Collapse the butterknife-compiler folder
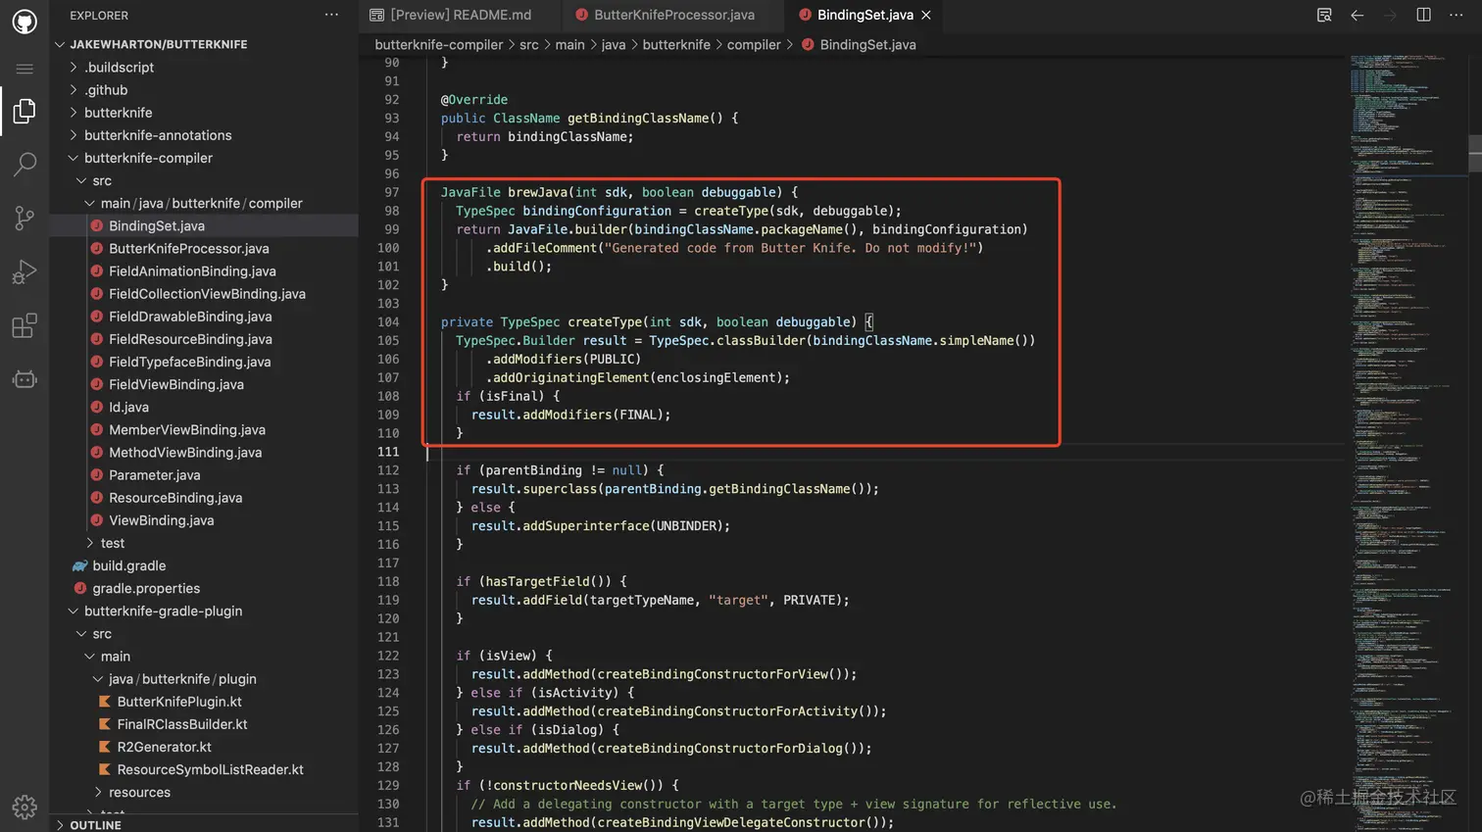 204,158
